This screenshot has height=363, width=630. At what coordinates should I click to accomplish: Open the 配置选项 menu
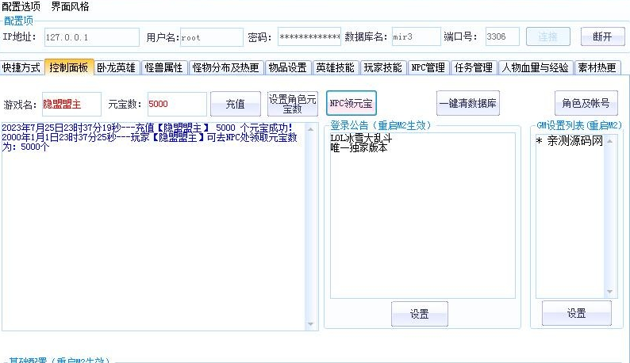point(21,6)
